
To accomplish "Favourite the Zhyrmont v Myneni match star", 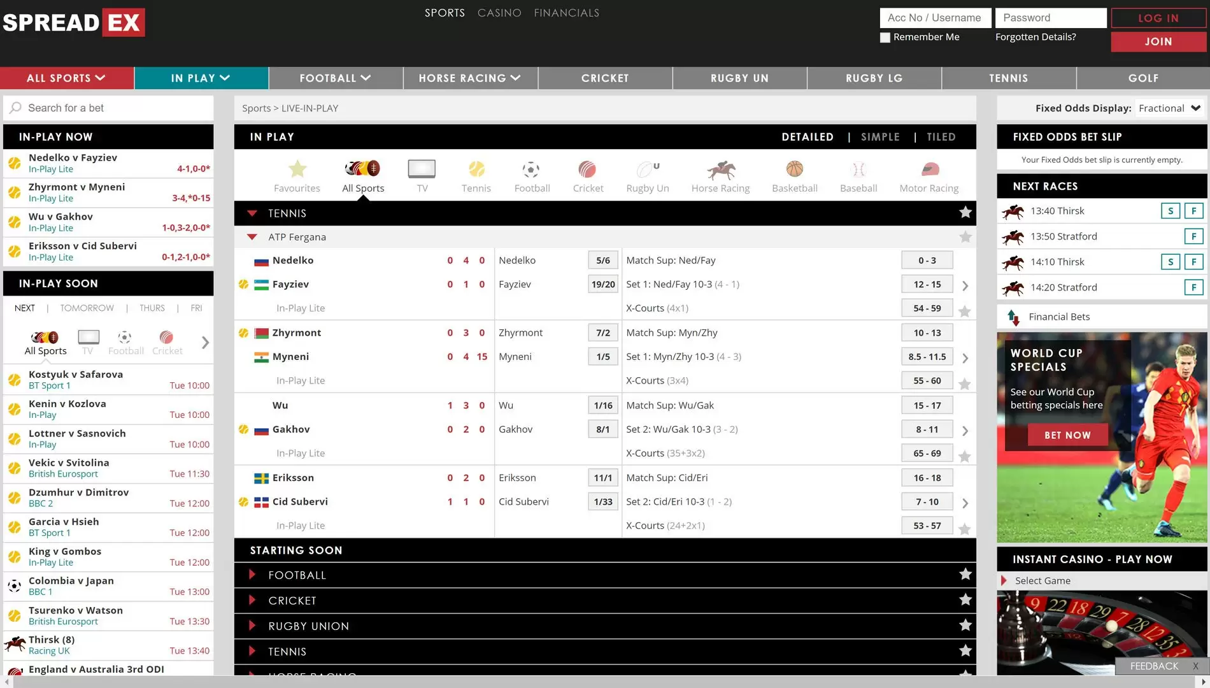I will (965, 384).
